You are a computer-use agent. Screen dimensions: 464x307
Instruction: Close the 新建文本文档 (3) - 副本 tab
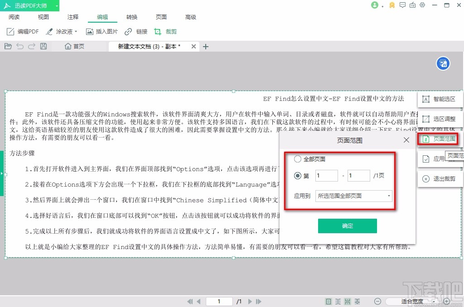[x=193, y=47]
